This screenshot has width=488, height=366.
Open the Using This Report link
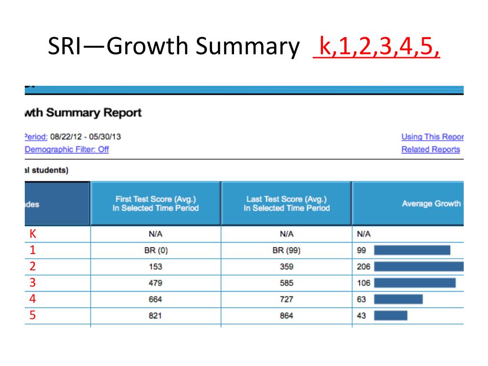[432, 137]
